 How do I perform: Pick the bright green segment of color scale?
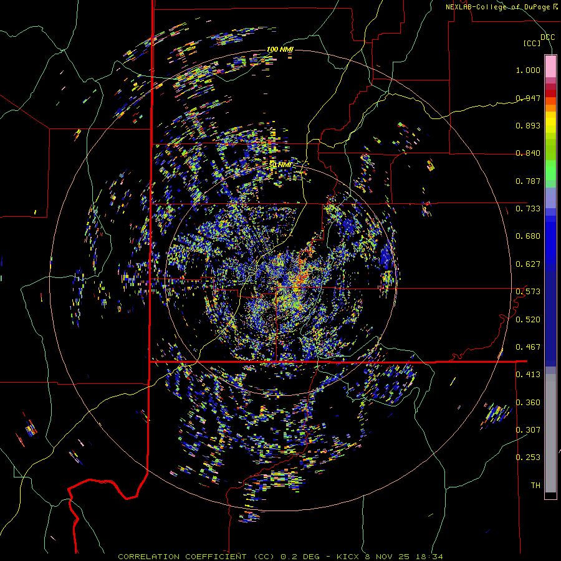(x=550, y=170)
